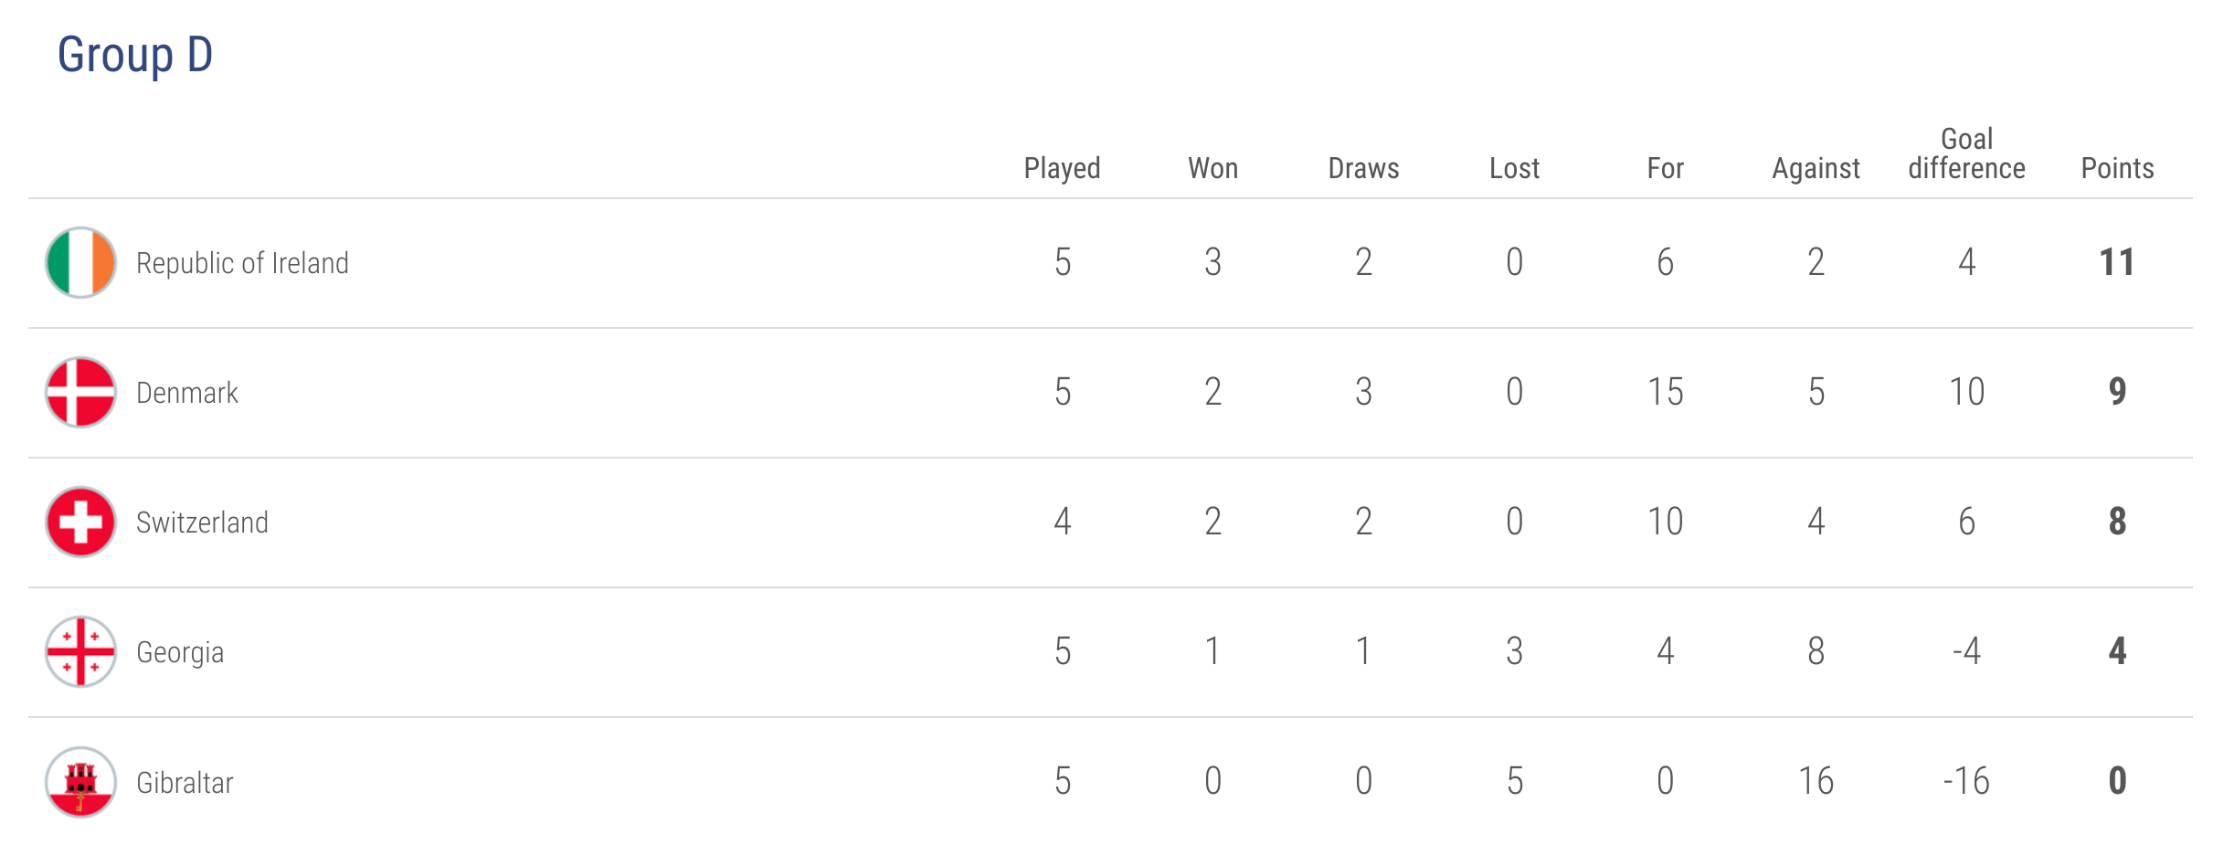Click the Goal difference column header
Viewport: 2213px width, 855px height.
point(1966,153)
